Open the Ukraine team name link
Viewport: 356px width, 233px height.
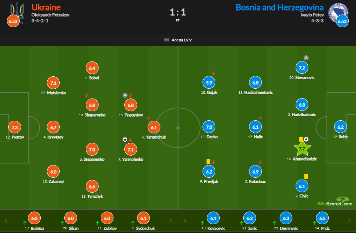46,7
